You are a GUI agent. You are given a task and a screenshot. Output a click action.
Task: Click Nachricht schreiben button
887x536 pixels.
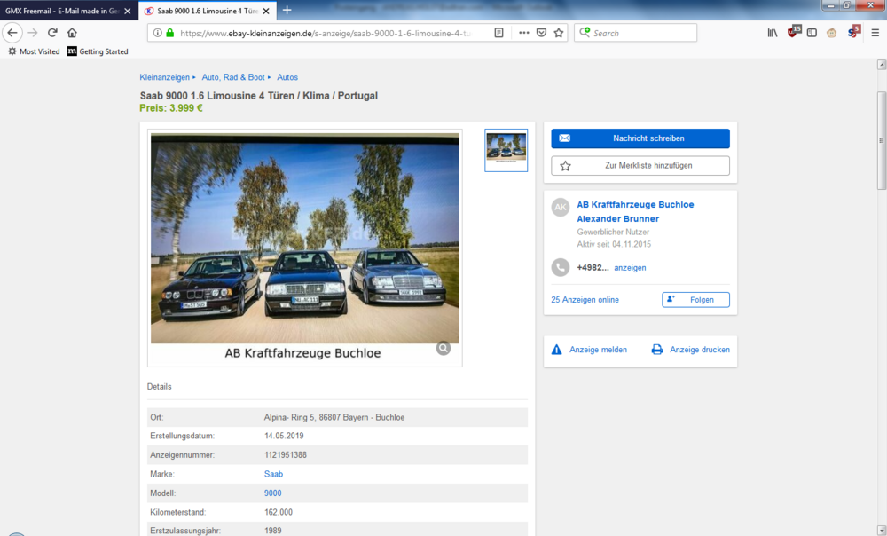click(x=640, y=138)
